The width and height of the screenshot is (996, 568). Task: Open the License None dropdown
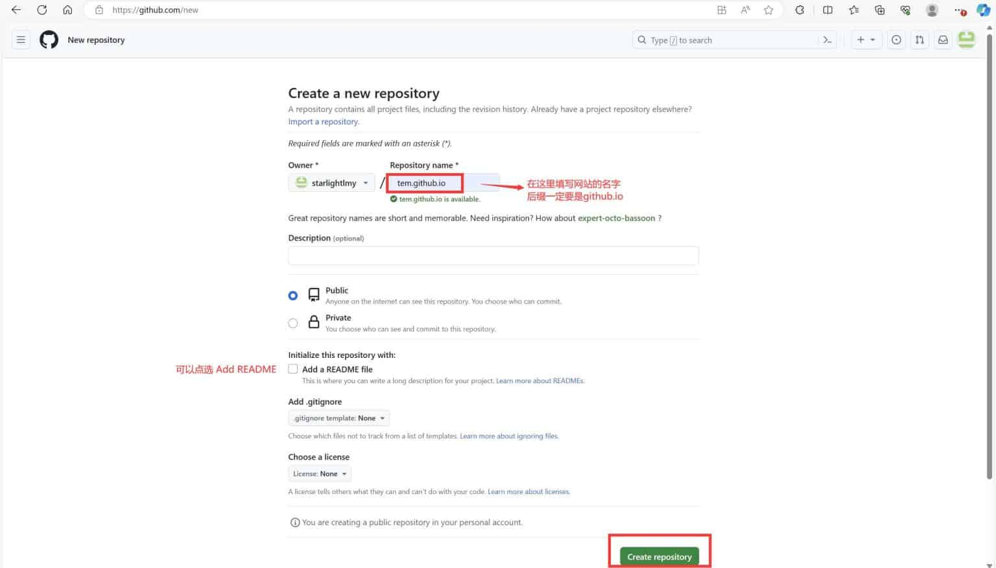click(320, 473)
